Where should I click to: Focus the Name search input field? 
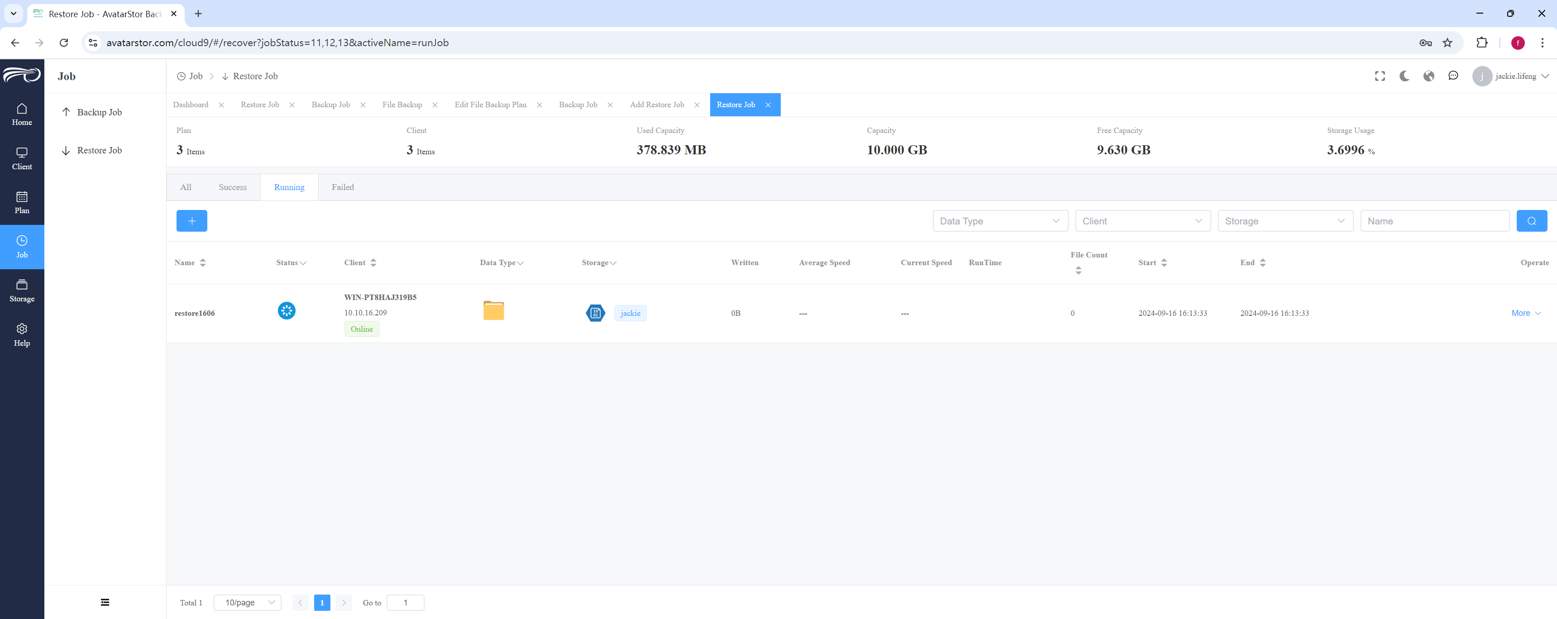1434,221
